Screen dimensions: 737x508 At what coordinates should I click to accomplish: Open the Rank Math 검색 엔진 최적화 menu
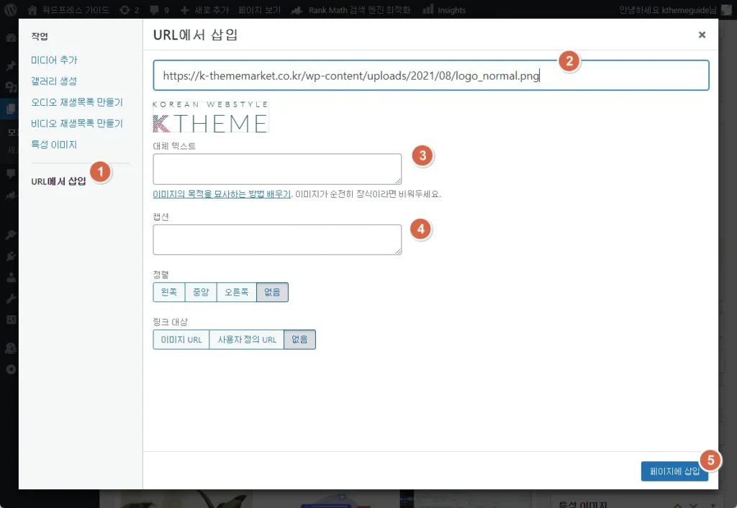tap(351, 10)
